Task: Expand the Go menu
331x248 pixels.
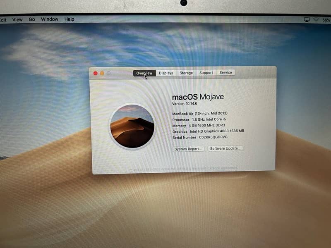Action: 32,19
